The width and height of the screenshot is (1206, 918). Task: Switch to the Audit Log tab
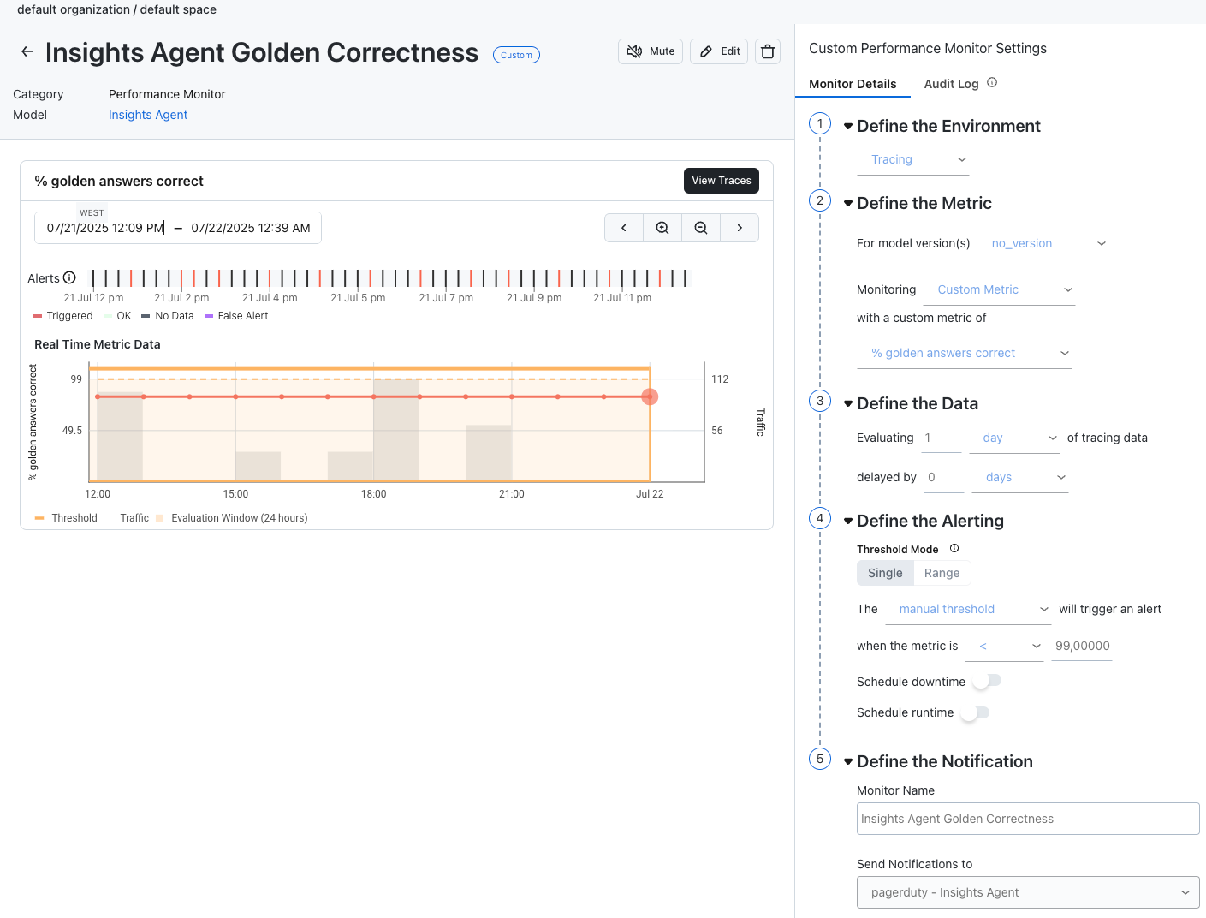coord(951,83)
